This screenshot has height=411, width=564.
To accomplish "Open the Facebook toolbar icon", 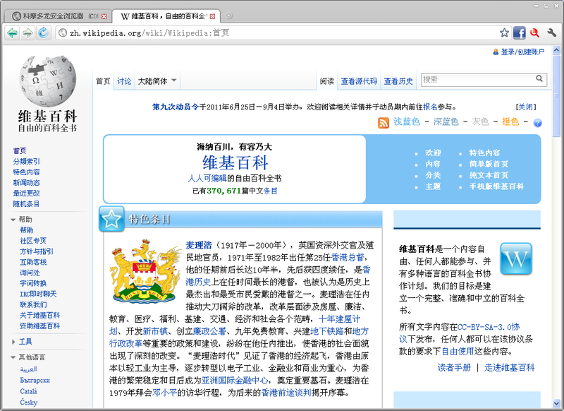I will pyautogui.click(x=519, y=32).
